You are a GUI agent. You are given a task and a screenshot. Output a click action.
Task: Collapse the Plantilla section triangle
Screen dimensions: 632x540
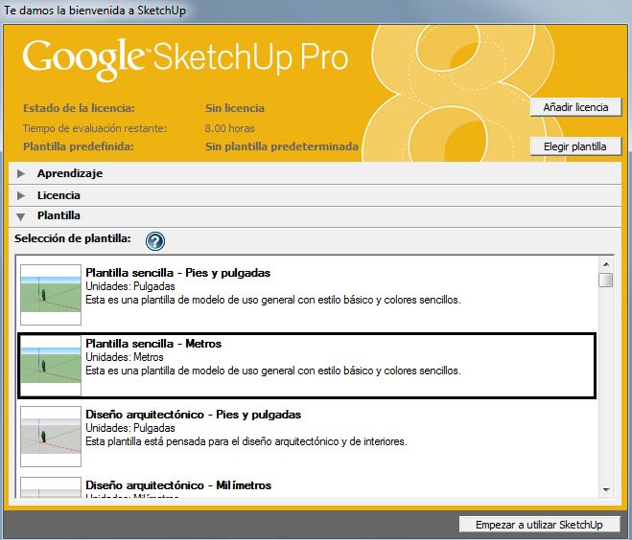click(x=21, y=217)
